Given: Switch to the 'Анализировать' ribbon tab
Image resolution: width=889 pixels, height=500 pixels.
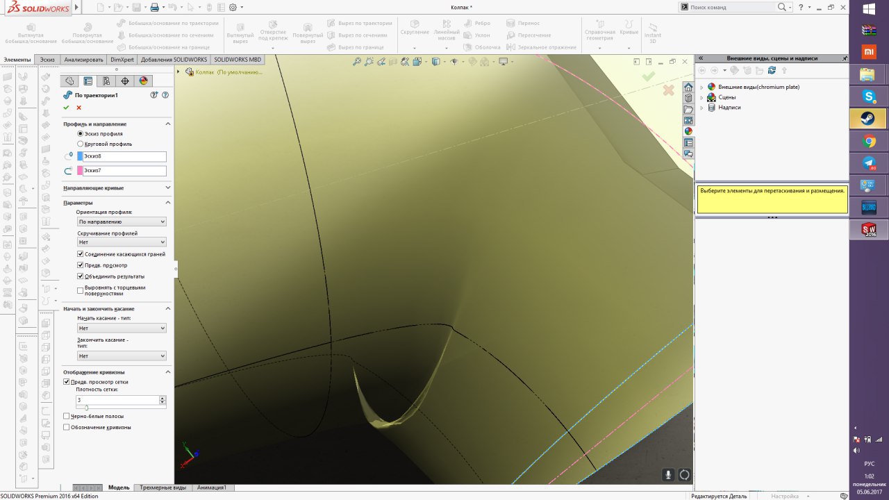Looking at the screenshot, I should [x=83, y=60].
